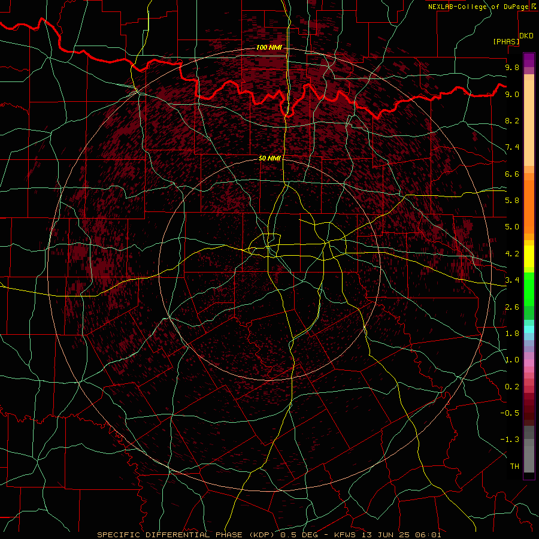
Task: Click the NEXLAB-College of DuPage header text
Action: pos(479,7)
